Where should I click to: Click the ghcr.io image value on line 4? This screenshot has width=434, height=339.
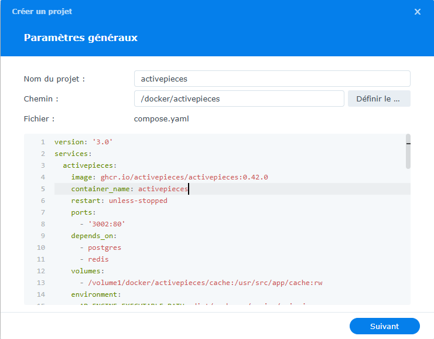[184, 177]
